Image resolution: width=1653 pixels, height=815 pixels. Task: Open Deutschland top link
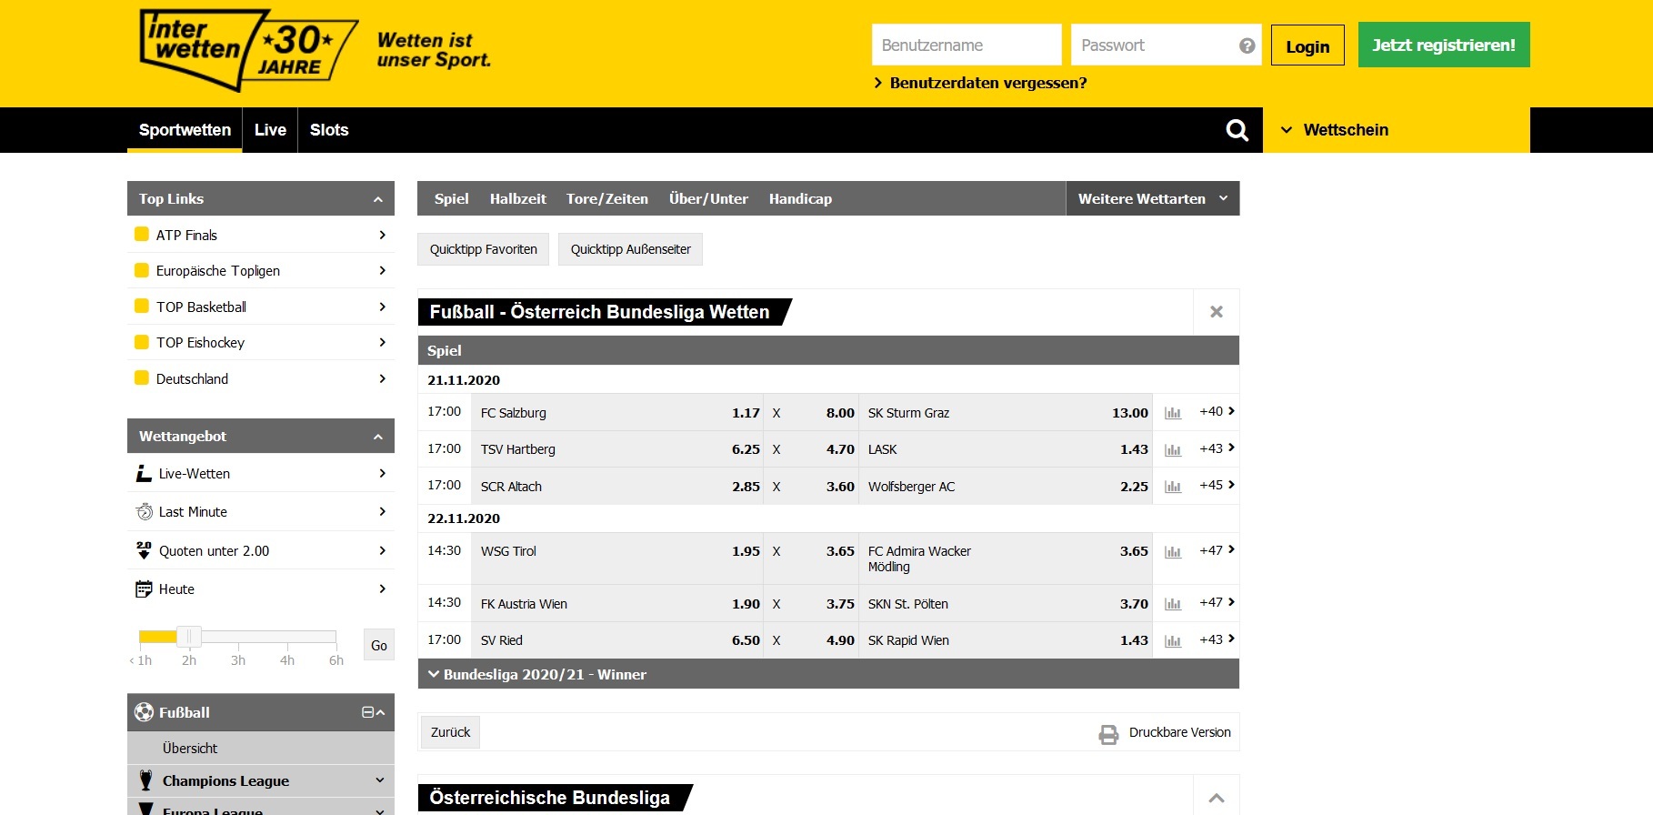click(261, 378)
